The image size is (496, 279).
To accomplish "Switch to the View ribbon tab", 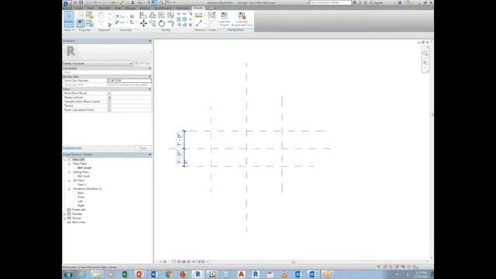I will 118,8.
